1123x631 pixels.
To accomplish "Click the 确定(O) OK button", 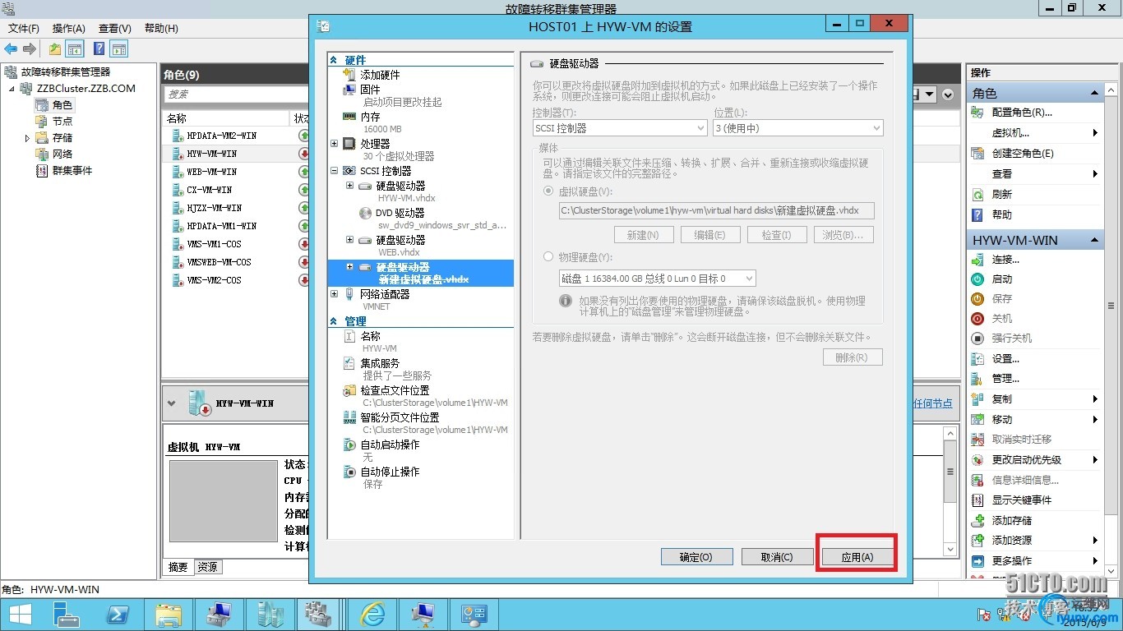I will click(x=696, y=557).
